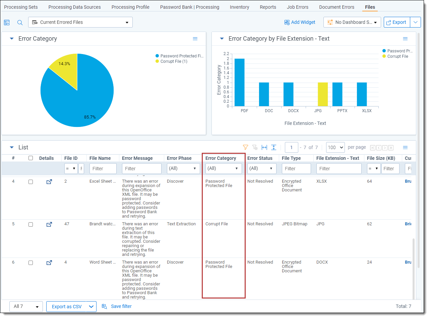Reset column widths in the List toolbar
The image size is (429, 318).
tap(264, 147)
